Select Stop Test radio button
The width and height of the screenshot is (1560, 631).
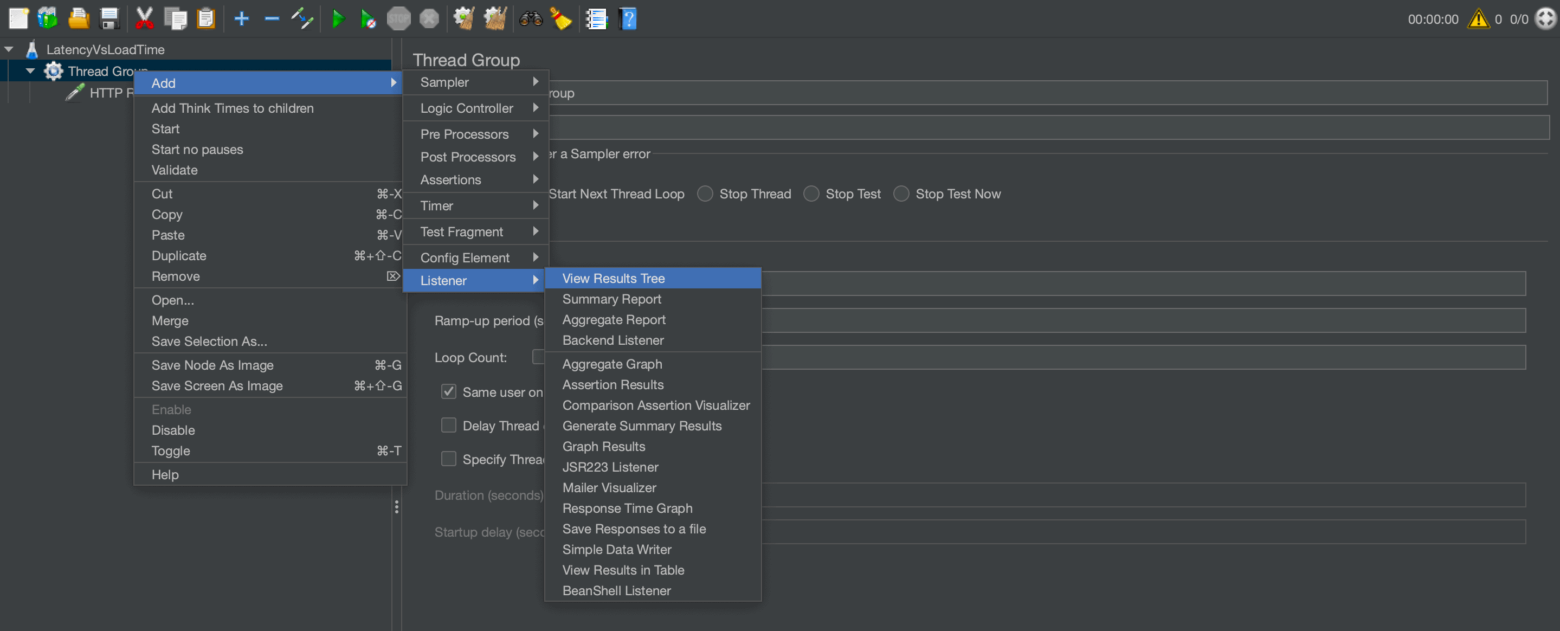812,194
